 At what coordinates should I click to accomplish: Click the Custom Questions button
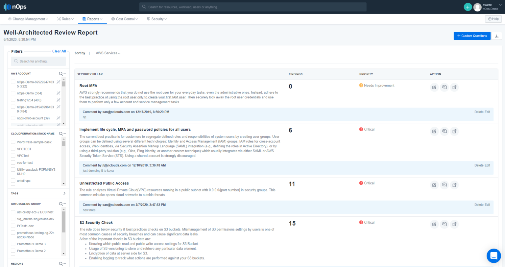[472, 36]
